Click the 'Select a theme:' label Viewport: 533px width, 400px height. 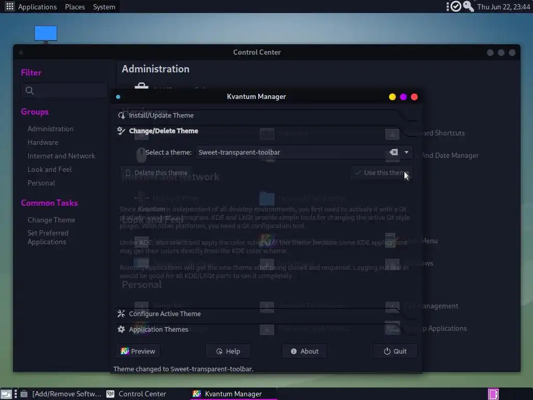point(169,153)
